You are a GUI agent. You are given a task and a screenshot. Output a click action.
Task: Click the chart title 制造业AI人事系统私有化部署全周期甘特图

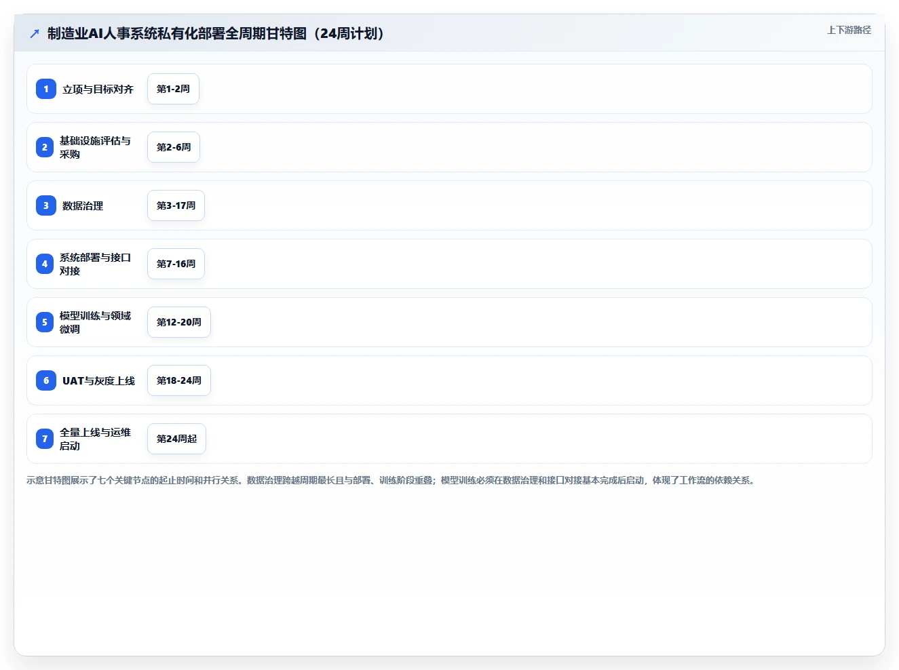tap(216, 33)
